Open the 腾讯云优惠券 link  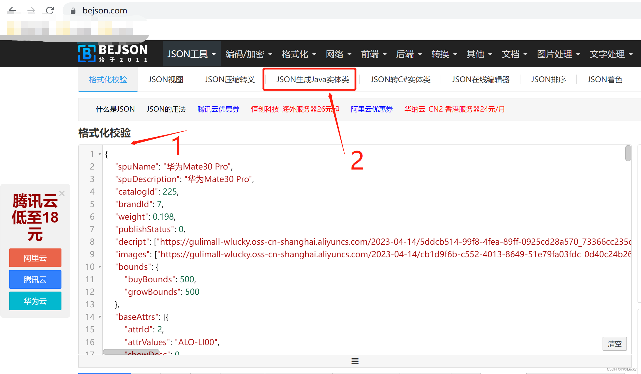click(x=218, y=109)
